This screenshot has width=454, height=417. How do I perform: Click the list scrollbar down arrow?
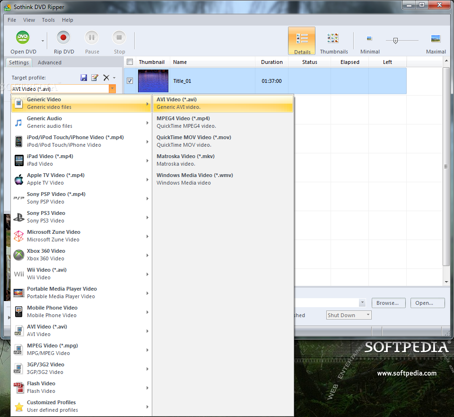[x=446, y=282]
